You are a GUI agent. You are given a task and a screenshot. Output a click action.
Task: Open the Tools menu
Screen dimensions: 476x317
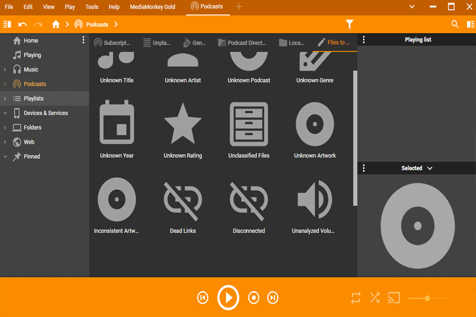click(x=92, y=7)
